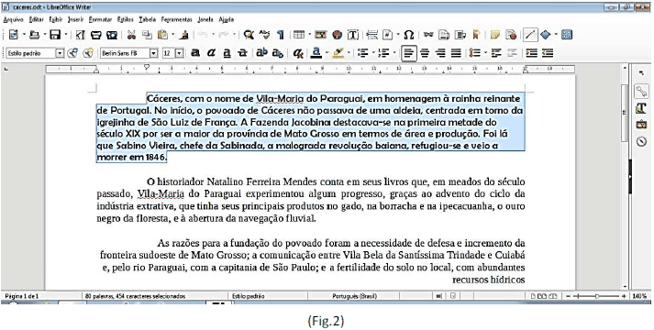Align text left

click(409, 53)
